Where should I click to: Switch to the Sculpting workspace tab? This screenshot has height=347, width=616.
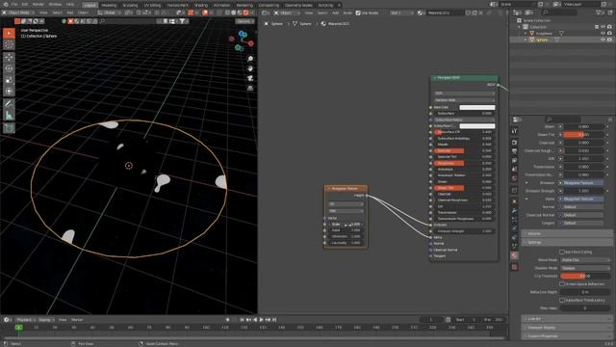130,5
